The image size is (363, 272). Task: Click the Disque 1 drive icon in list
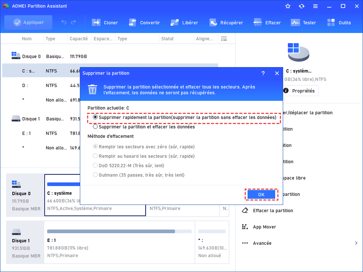[x=16, y=119]
